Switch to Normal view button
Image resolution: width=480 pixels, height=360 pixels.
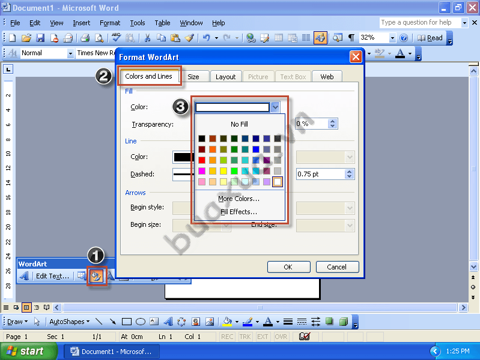[6, 307]
